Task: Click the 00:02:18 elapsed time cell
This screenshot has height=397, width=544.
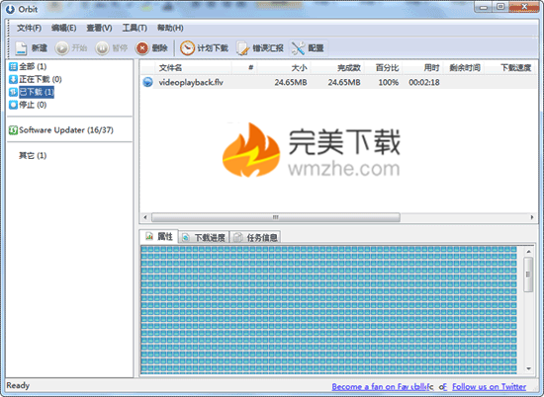Action: coord(424,82)
